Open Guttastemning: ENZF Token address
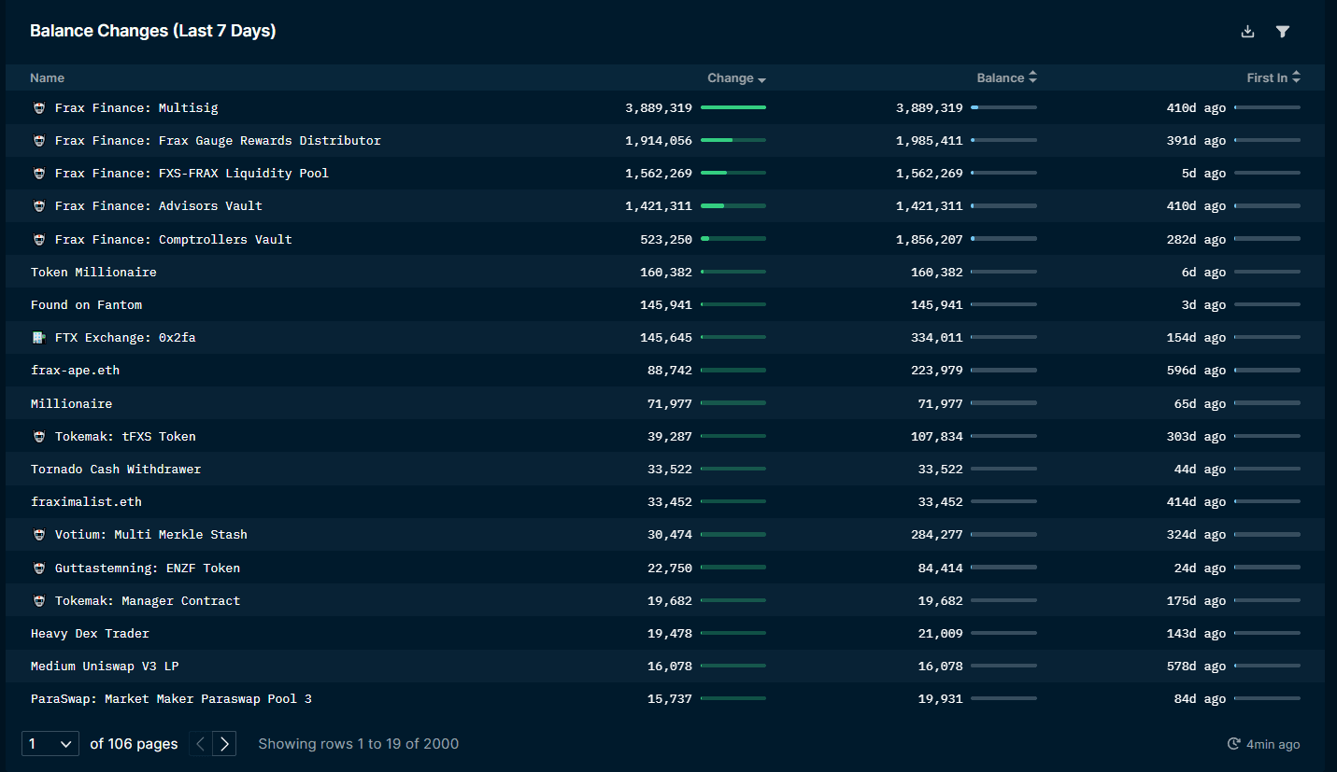Screen dimensions: 1337x772 148,568
